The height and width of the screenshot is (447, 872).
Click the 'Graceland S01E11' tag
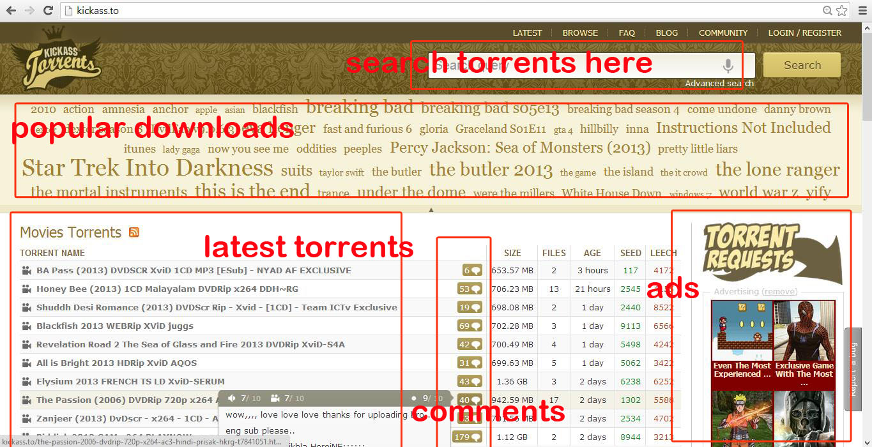click(501, 129)
